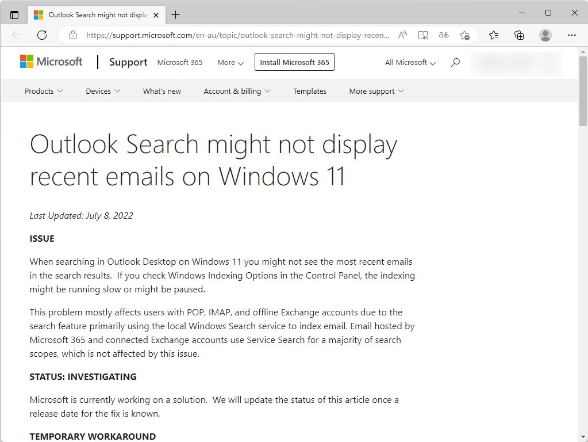Viewport: 588px width, 442px height.
Task: Click the Read aloud icon
Action: [402, 35]
